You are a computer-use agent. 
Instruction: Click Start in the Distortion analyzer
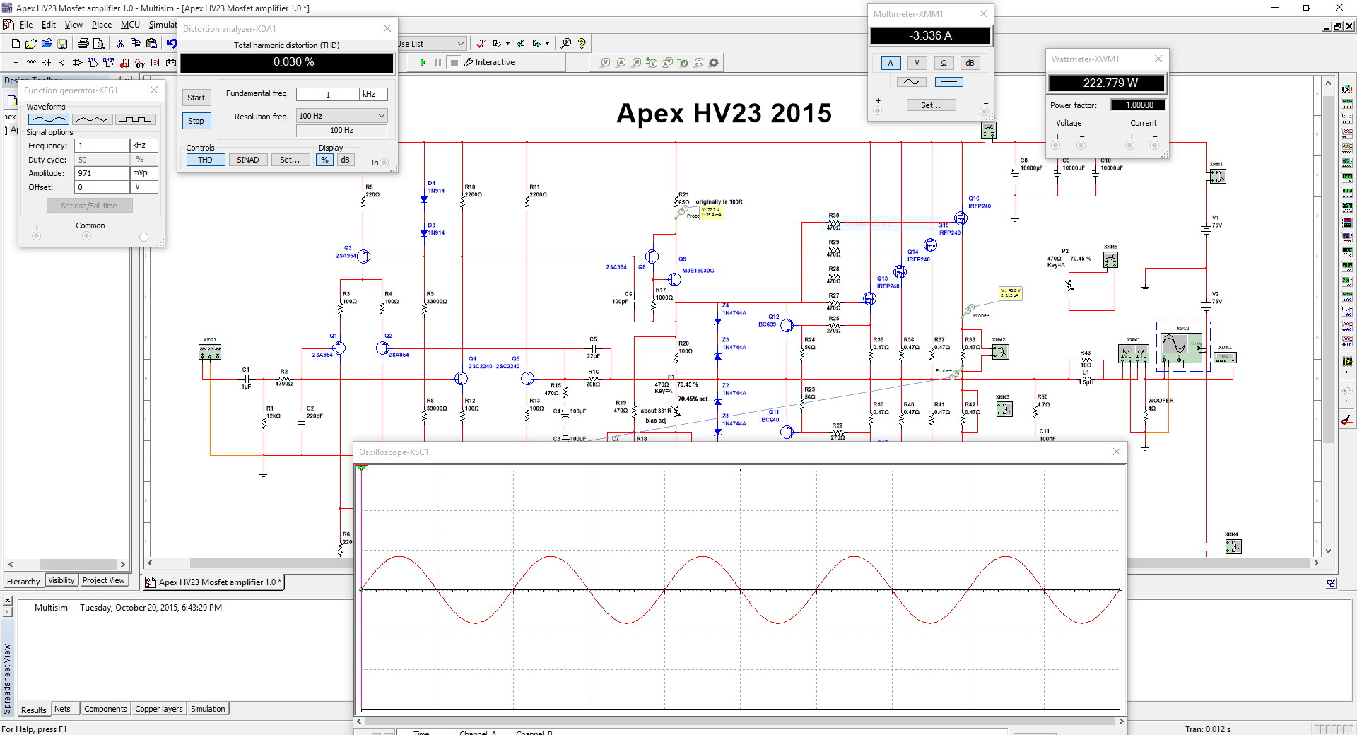point(196,98)
